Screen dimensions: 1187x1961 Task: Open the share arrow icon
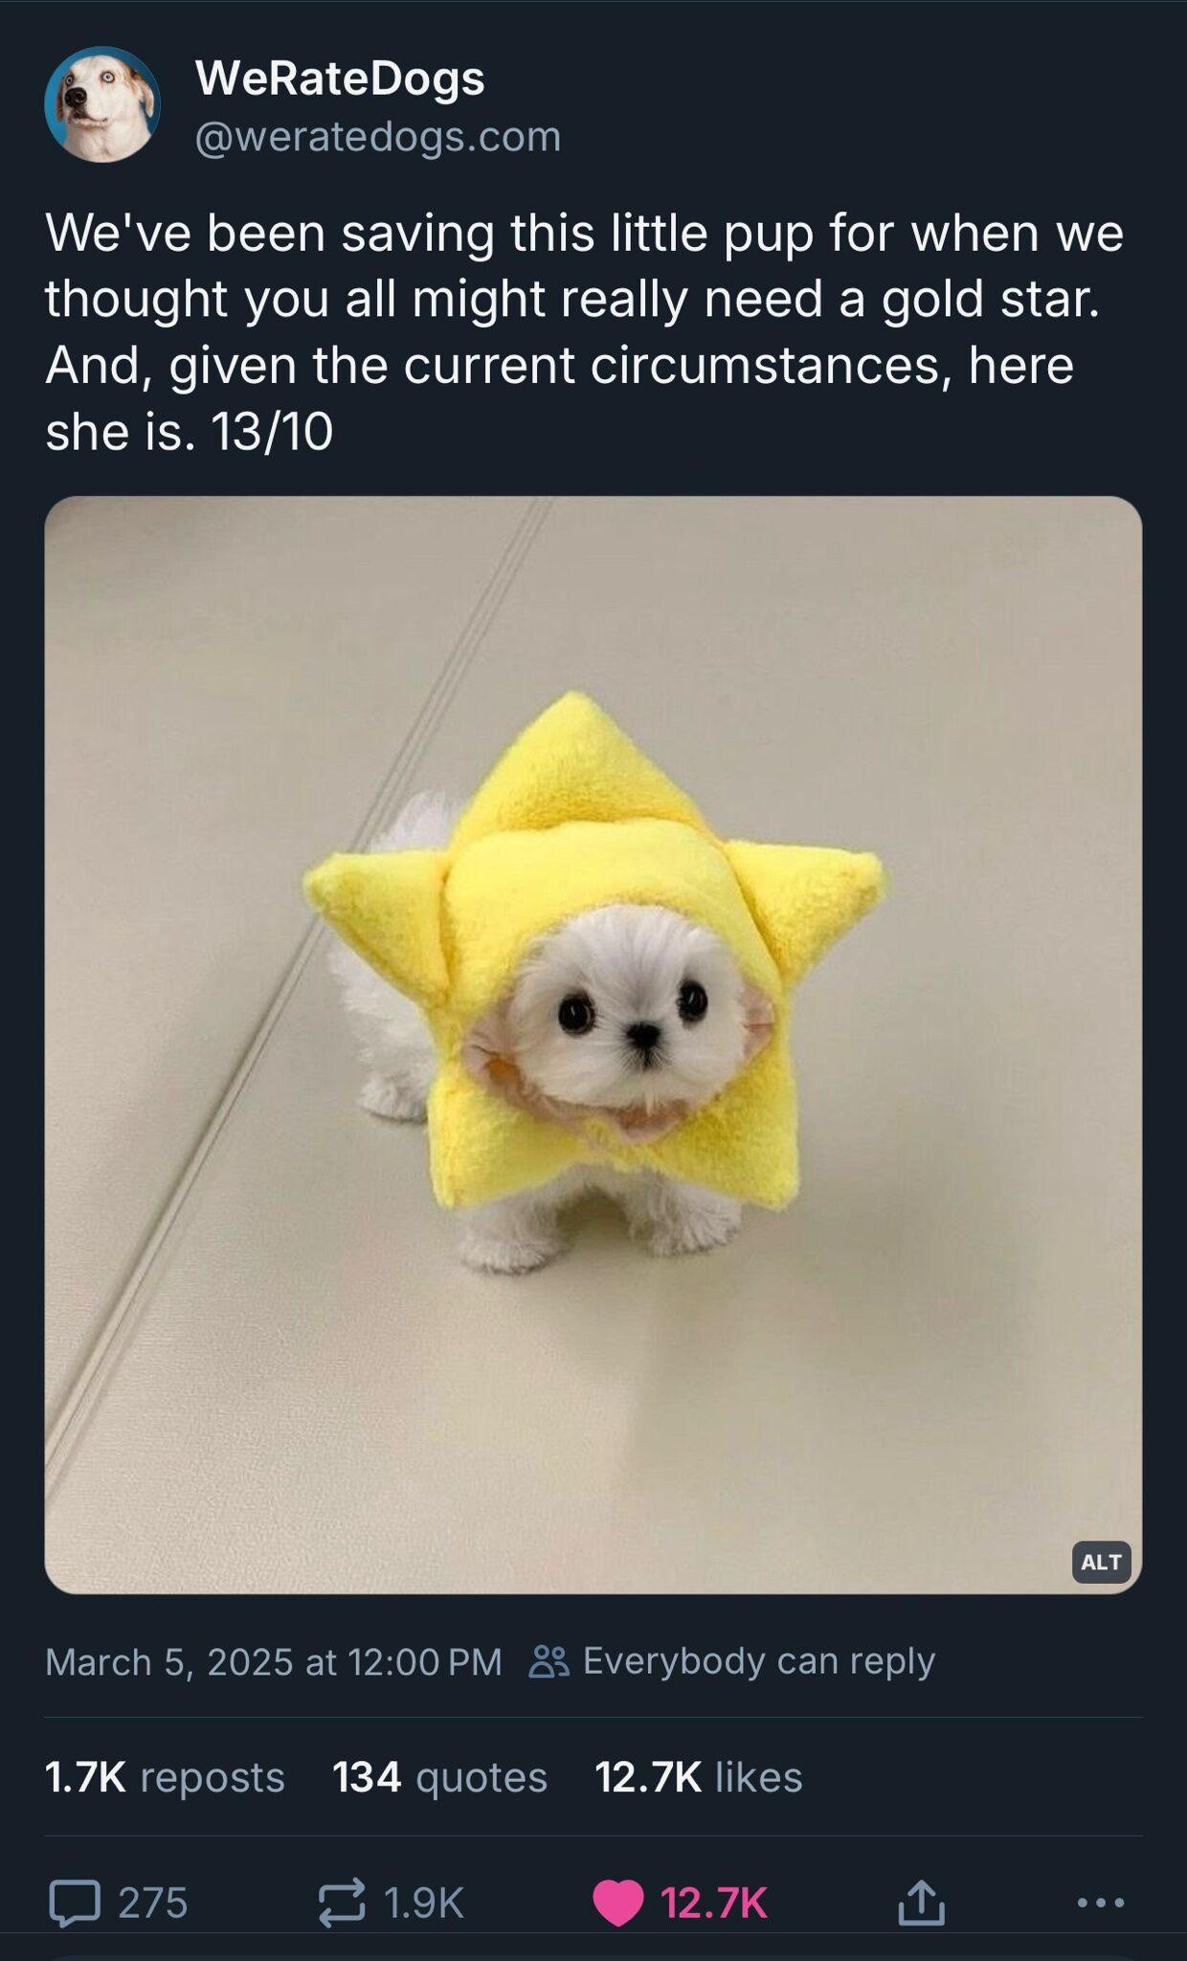921,1902
